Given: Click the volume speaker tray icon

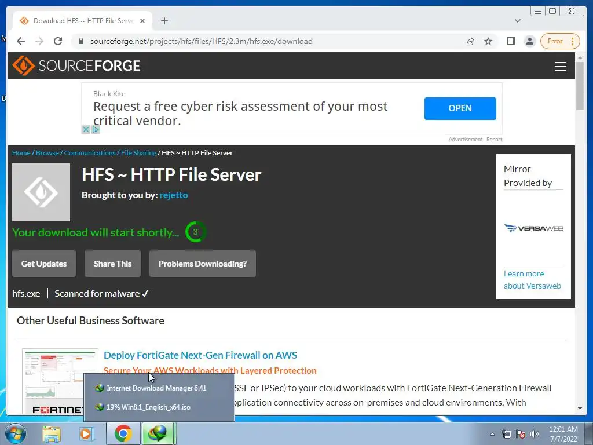Looking at the screenshot, I should coord(535,434).
